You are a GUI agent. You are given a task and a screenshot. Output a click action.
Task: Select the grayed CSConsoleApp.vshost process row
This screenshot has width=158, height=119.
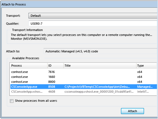tap(83, 92)
